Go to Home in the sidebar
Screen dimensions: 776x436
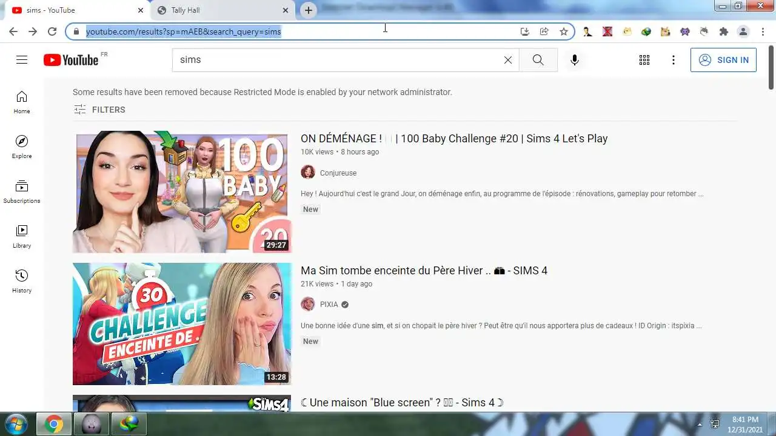point(22,102)
